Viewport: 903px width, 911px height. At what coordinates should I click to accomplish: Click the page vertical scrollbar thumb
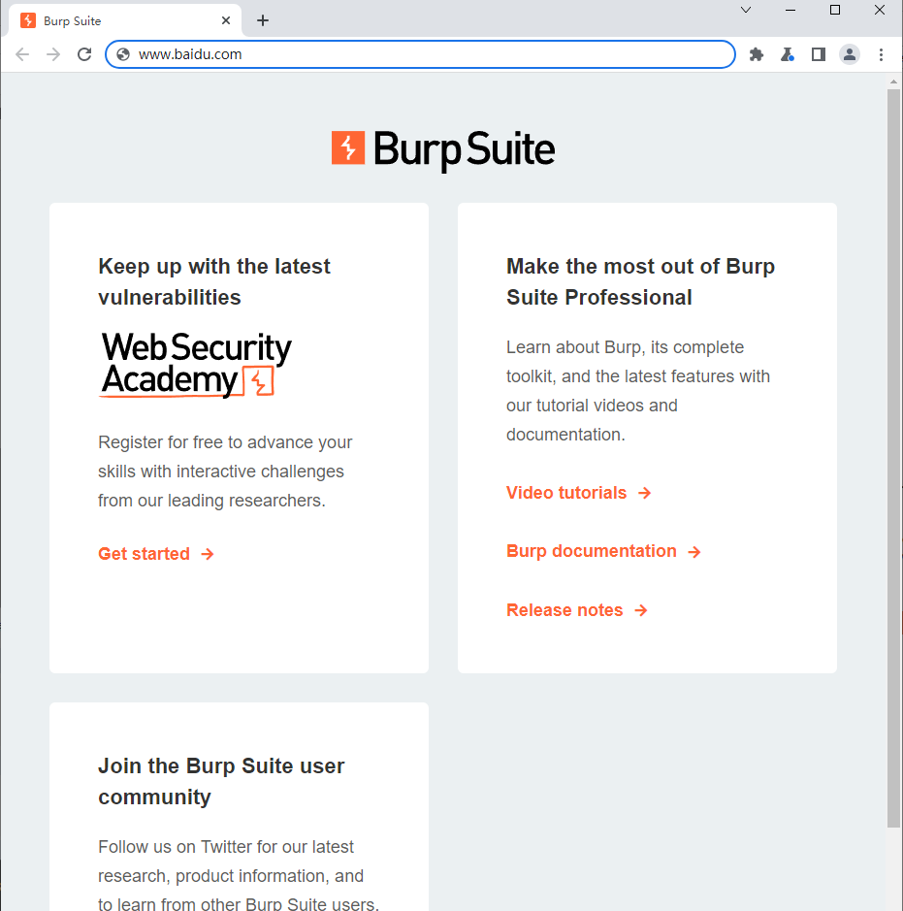tap(893, 458)
